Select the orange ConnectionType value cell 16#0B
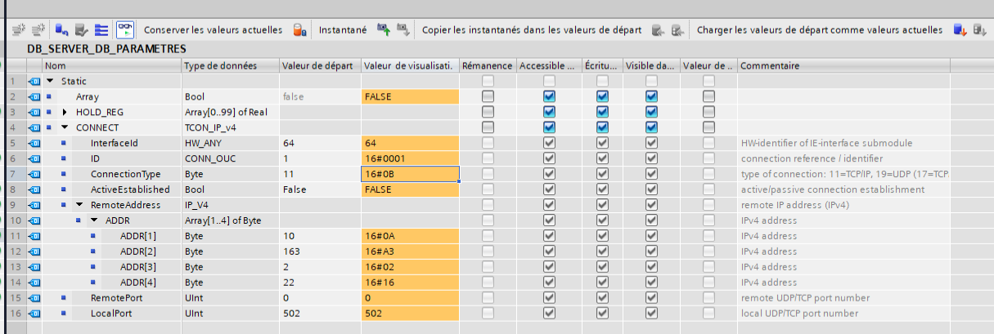This screenshot has width=994, height=334. coord(409,174)
